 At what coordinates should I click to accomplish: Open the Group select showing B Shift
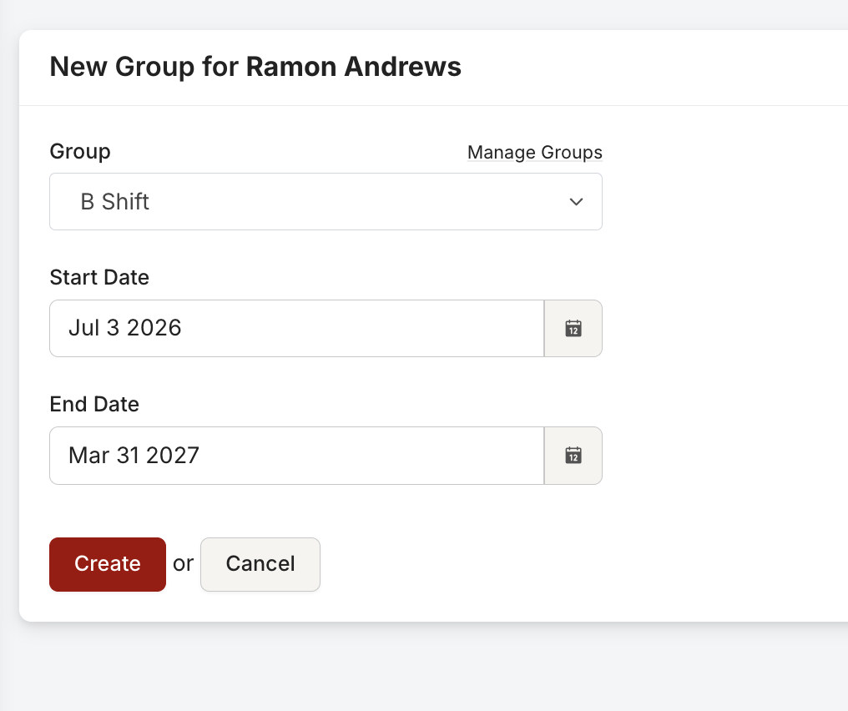[326, 202]
